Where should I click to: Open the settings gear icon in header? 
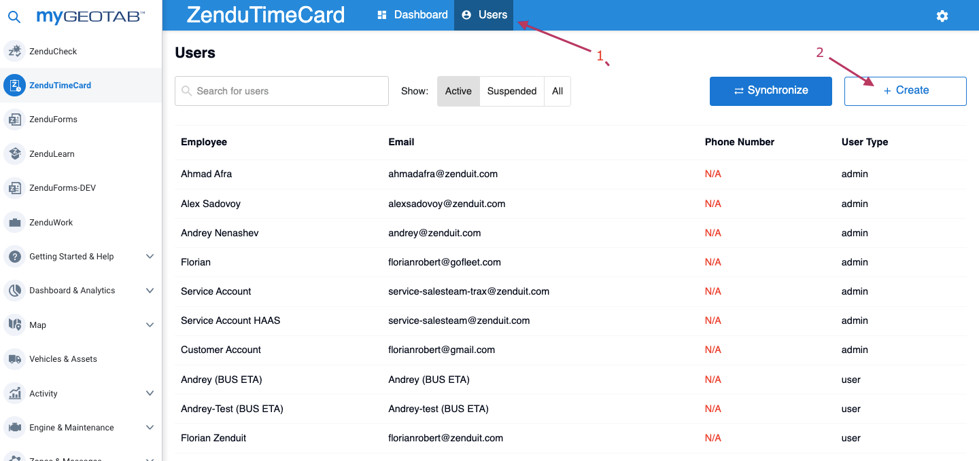point(942,16)
